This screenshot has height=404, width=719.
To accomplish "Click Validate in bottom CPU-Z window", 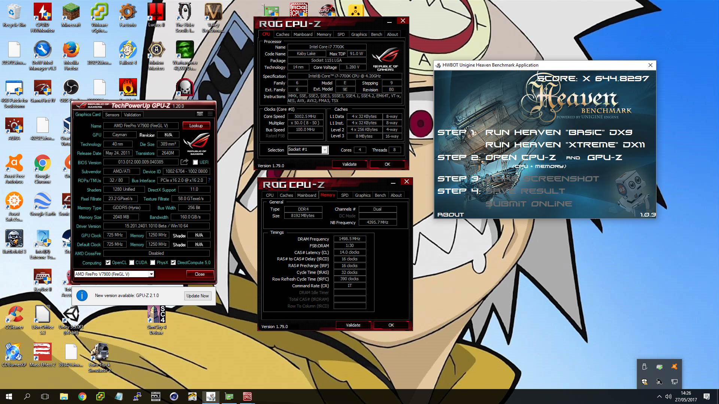I will tap(353, 325).
